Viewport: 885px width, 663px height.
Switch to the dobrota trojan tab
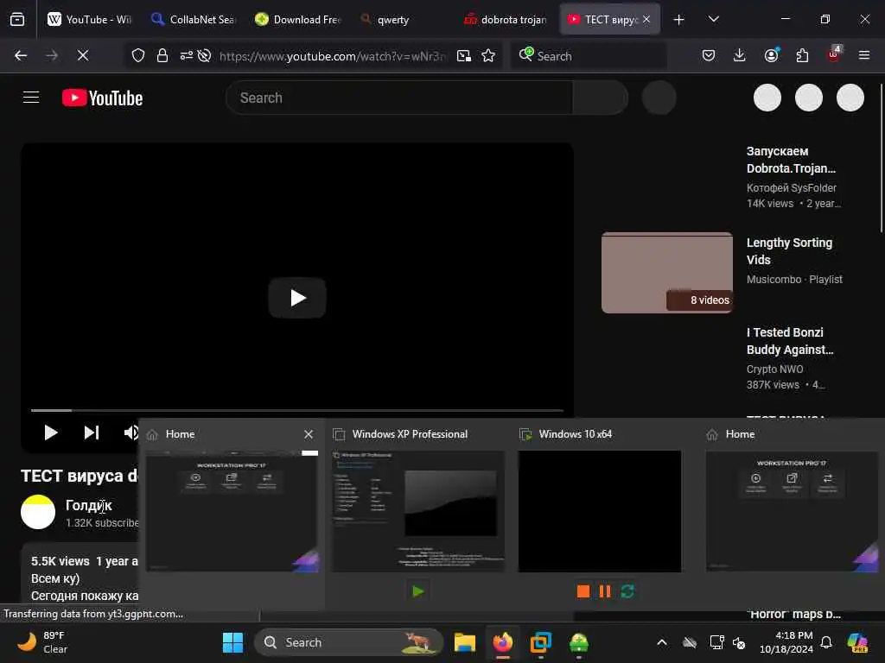coord(505,19)
